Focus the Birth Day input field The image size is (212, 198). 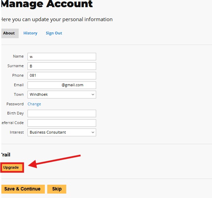pos(61,113)
